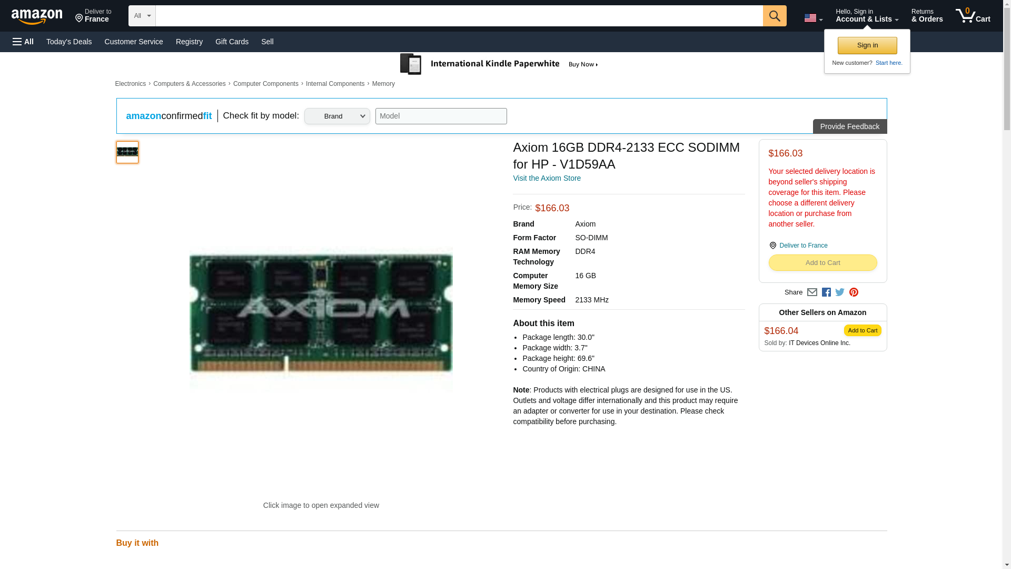Open Today's Deals menu item
This screenshot has width=1011, height=569.
click(69, 42)
